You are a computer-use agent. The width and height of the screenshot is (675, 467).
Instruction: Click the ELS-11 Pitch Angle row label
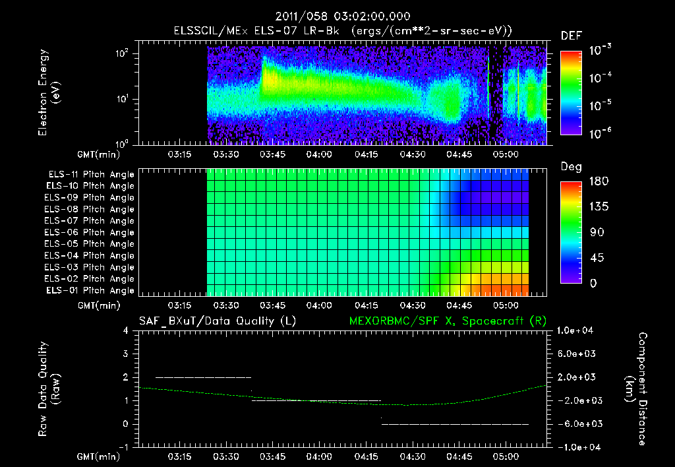(91, 175)
